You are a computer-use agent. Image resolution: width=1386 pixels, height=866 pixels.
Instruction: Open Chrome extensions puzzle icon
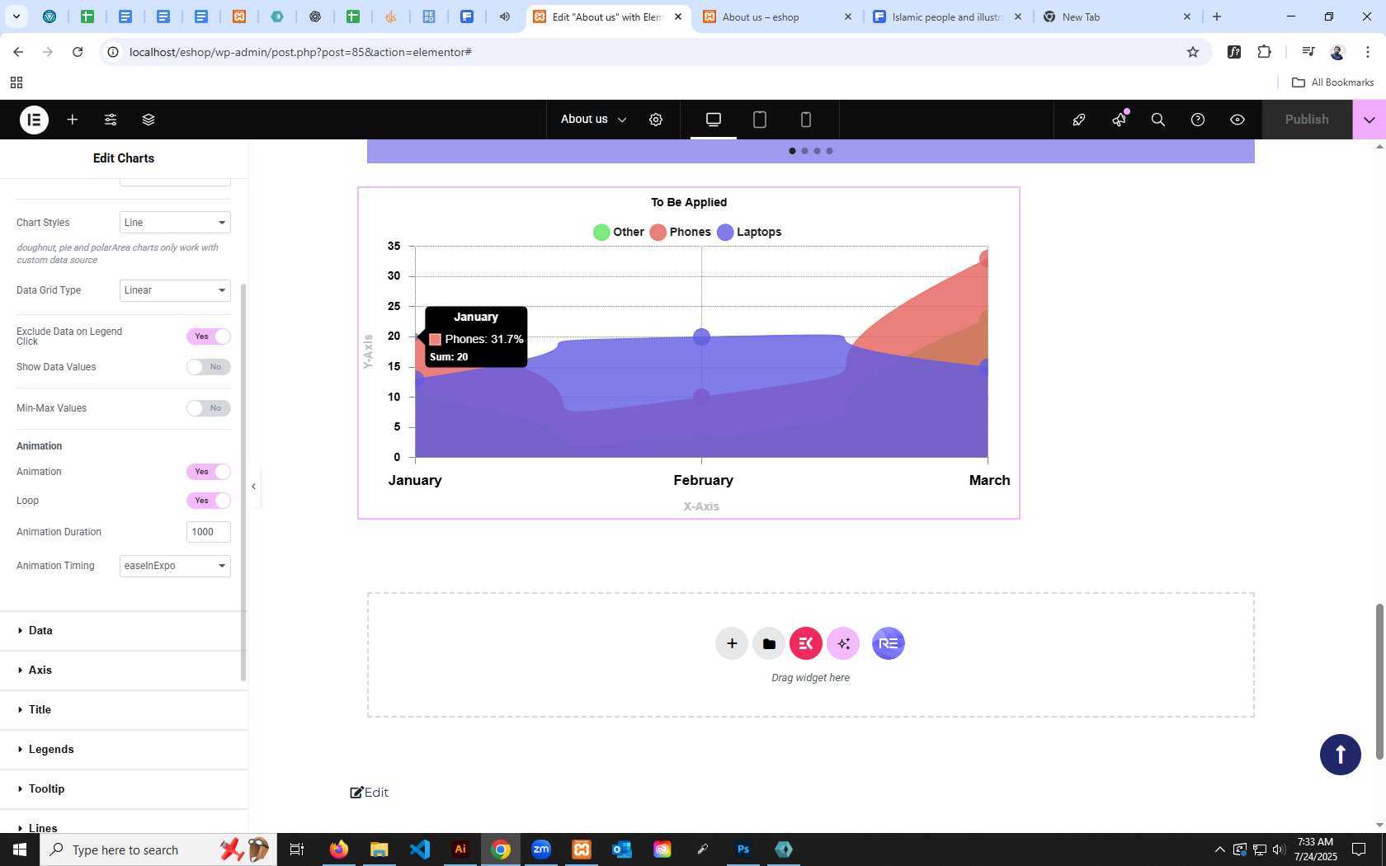pyautogui.click(x=1265, y=52)
